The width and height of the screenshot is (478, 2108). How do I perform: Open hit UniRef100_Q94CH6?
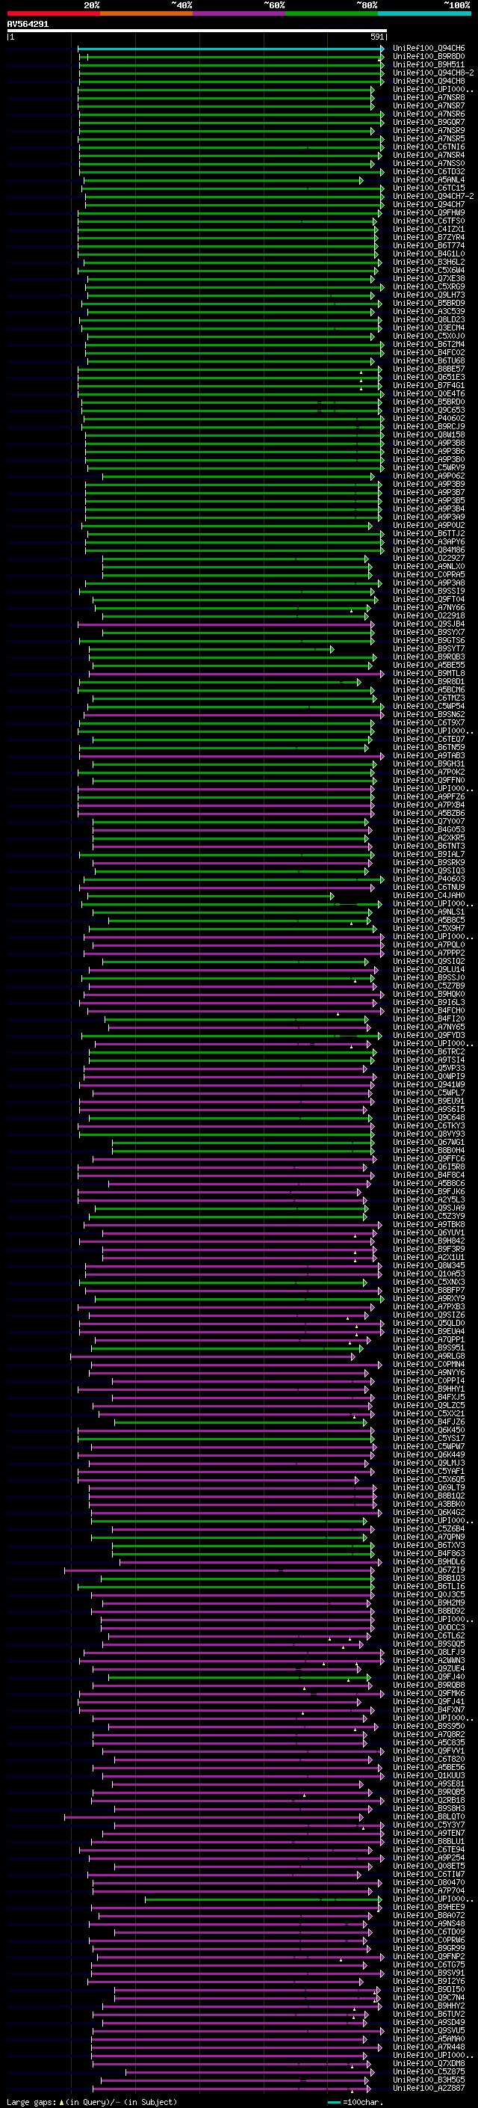pyautogui.click(x=429, y=49)
